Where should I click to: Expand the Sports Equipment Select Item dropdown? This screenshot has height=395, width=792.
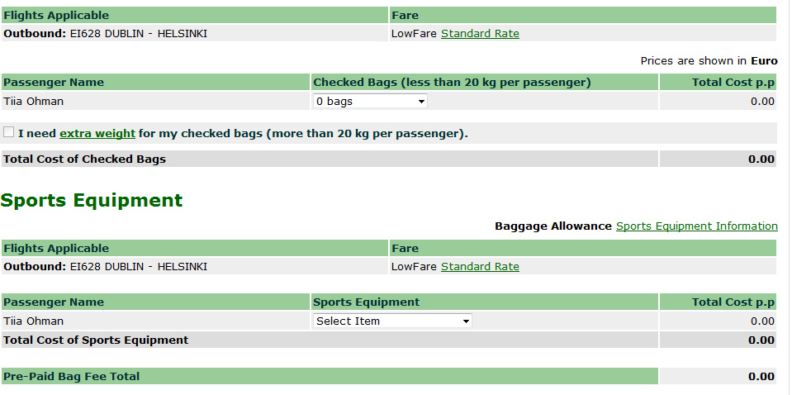tap(392, 321)
